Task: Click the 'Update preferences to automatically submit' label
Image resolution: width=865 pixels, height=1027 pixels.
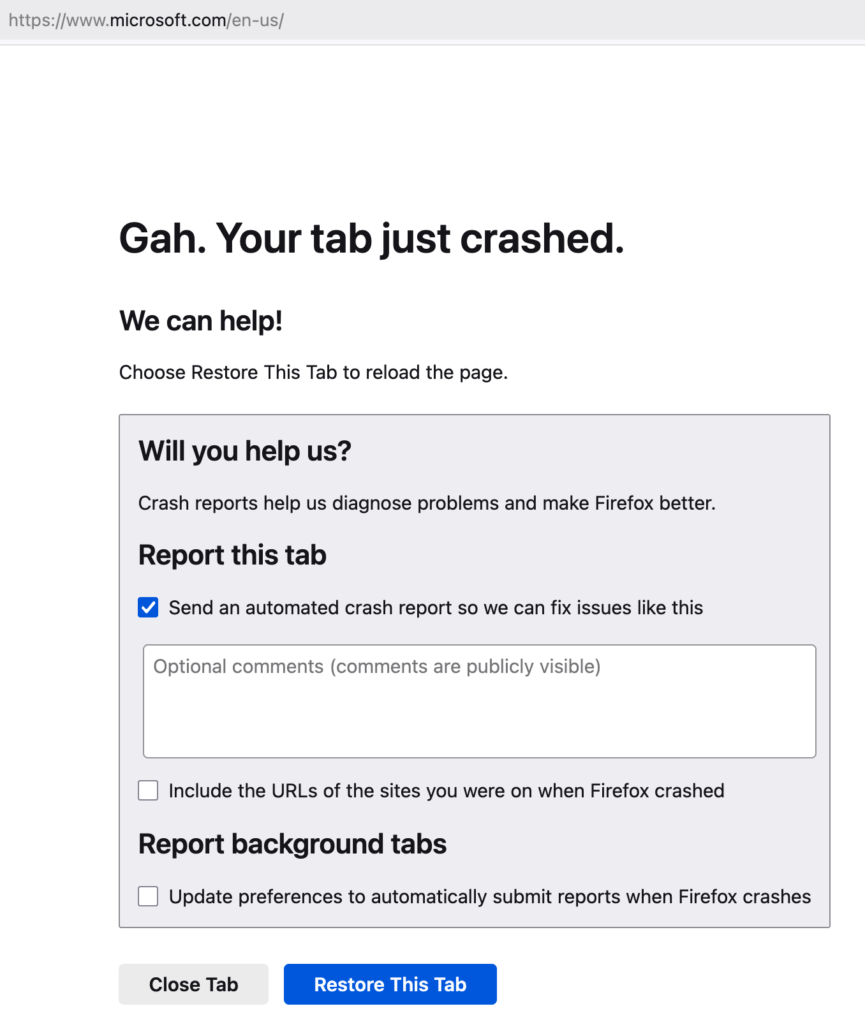Action: [x=490, y=896]
